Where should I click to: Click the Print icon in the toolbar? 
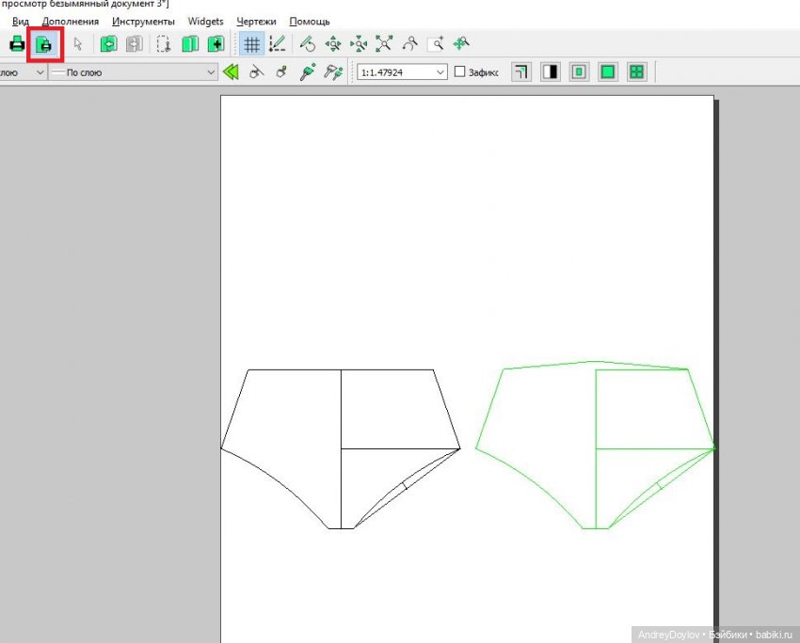pyautogui.click(x=17, y=43)
